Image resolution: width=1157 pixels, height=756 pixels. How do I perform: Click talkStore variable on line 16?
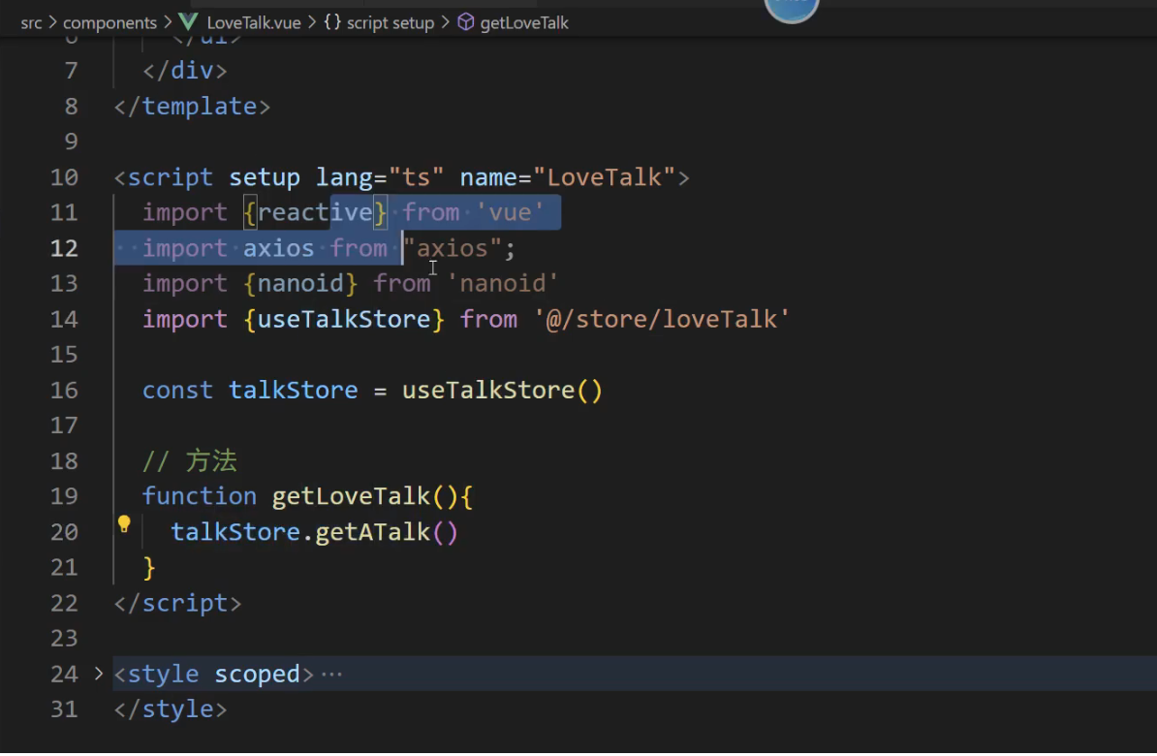pos(293,390)
